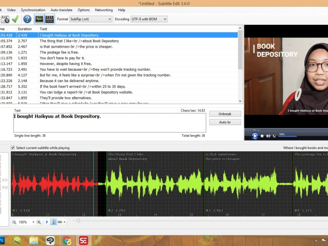Screen dimensions: 328x246
Task: Open Subtitle Edit from the taskbar
Action: point(83,240)
